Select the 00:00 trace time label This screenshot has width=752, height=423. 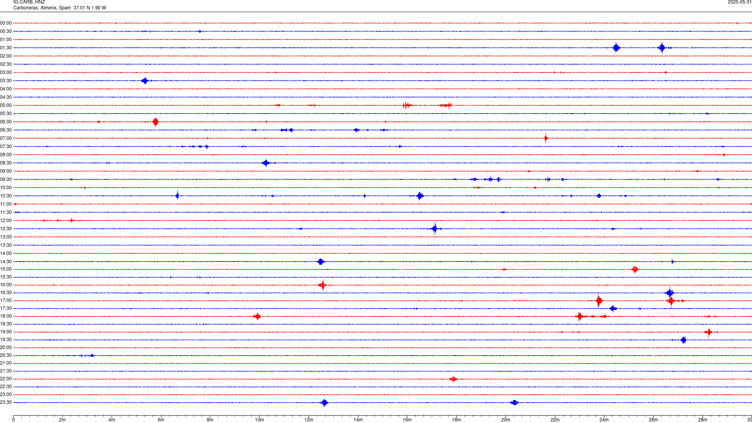(6, 23)
